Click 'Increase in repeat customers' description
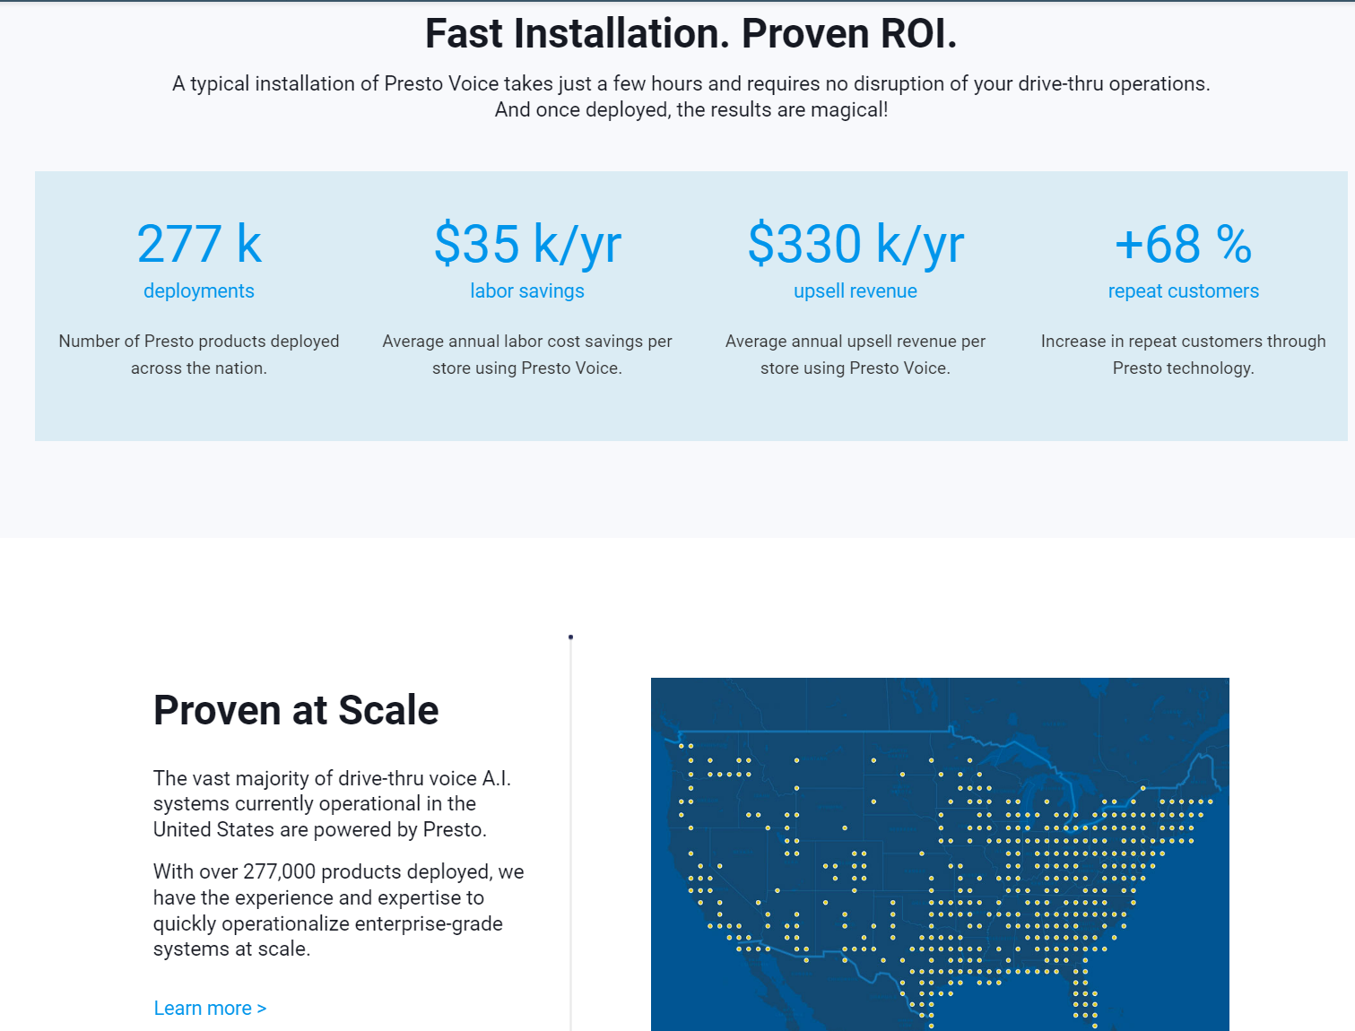Screen dimensions: 1355x1031 pos(1184,354)
